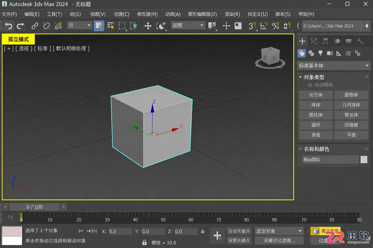Open the Hierarchy panel tab
The height and width of the screenshot is (248, 373).
[x=325, y=41]
